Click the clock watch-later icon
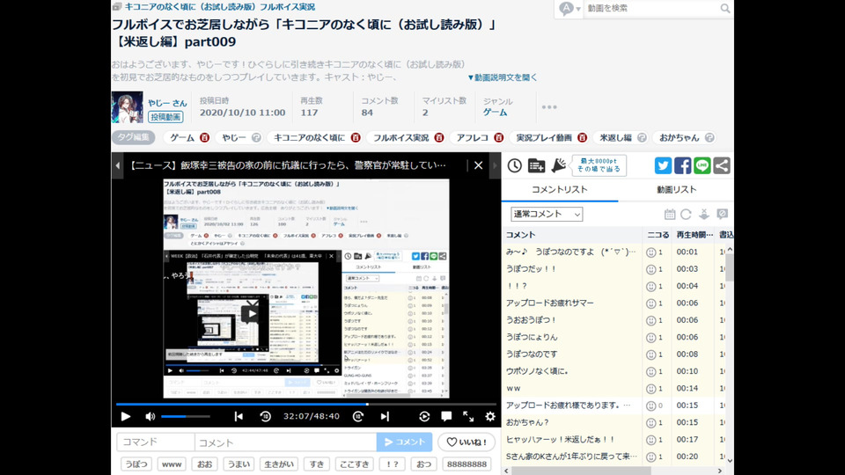Screen dimensions: 845x475 (x=515, y=165)
